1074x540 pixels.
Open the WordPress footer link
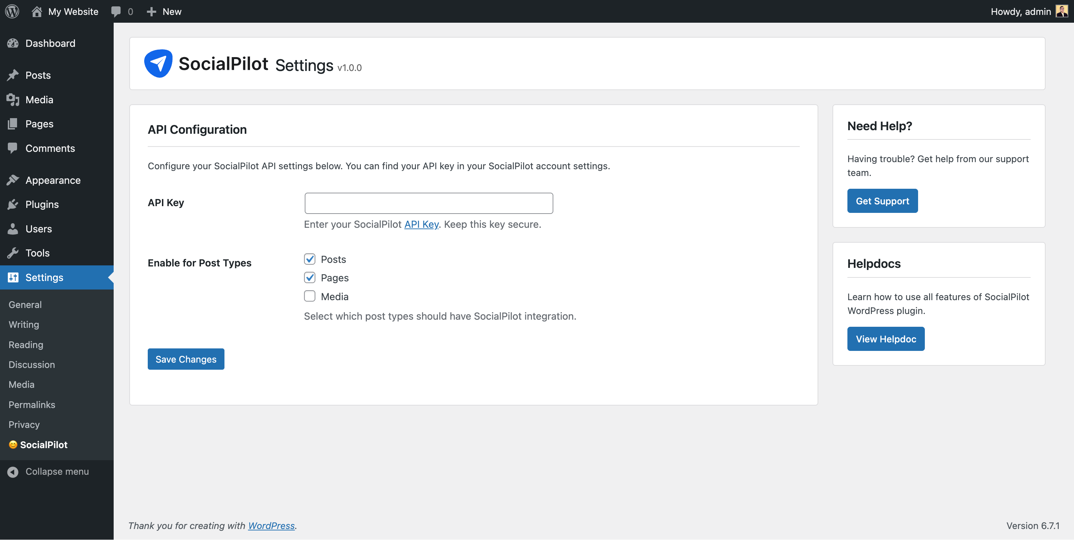271,525
